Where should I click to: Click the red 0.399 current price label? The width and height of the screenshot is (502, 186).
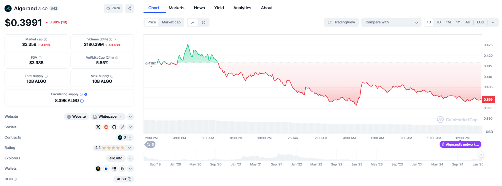(488, 99)
